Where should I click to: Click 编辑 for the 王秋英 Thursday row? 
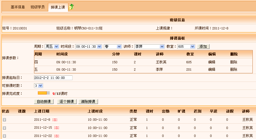coord(212,62)
